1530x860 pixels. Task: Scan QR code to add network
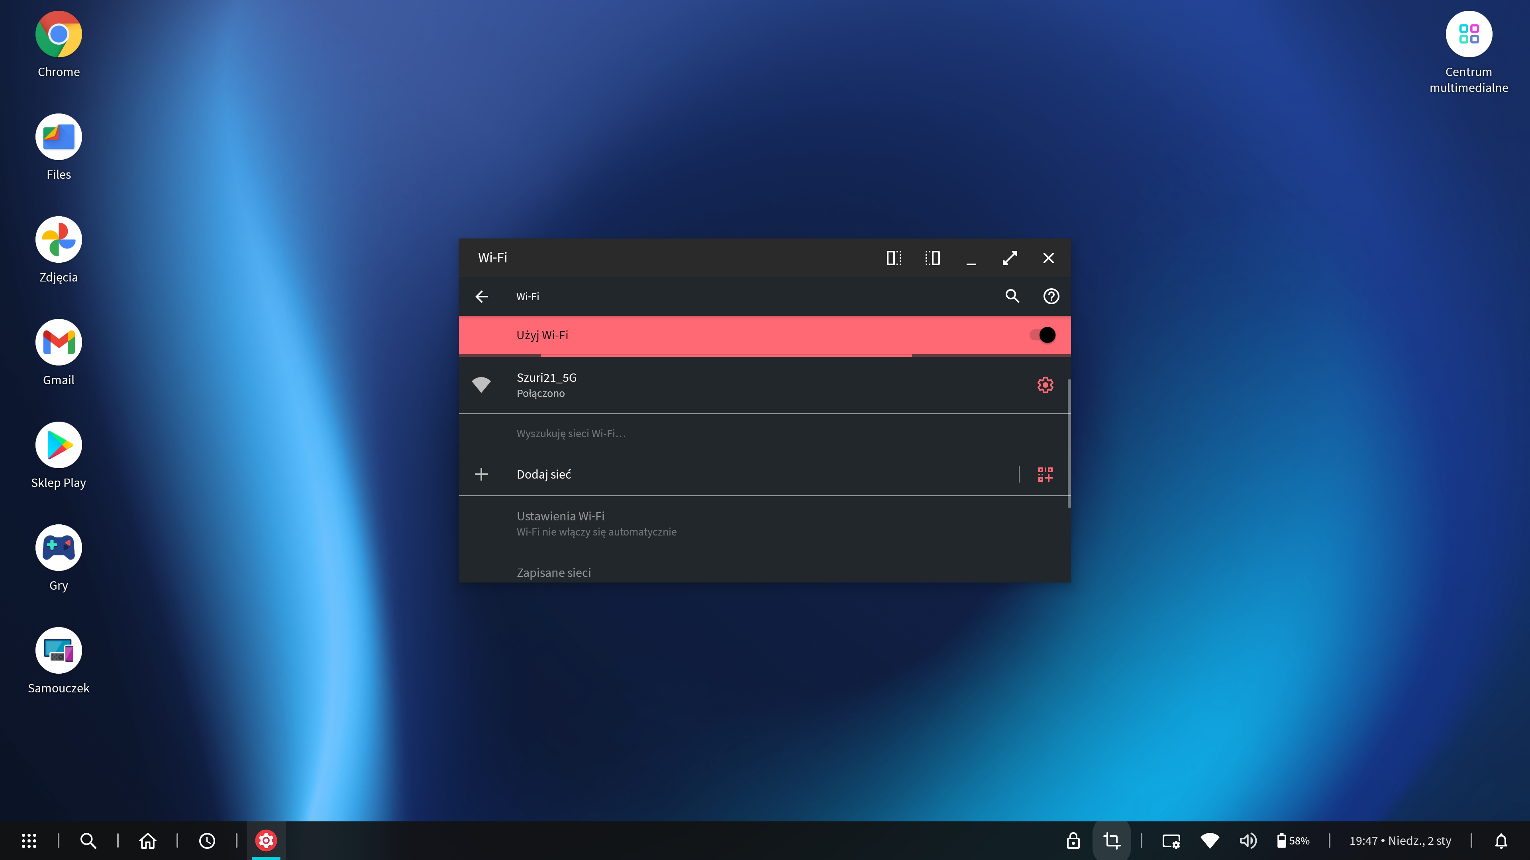point(1045,474)
